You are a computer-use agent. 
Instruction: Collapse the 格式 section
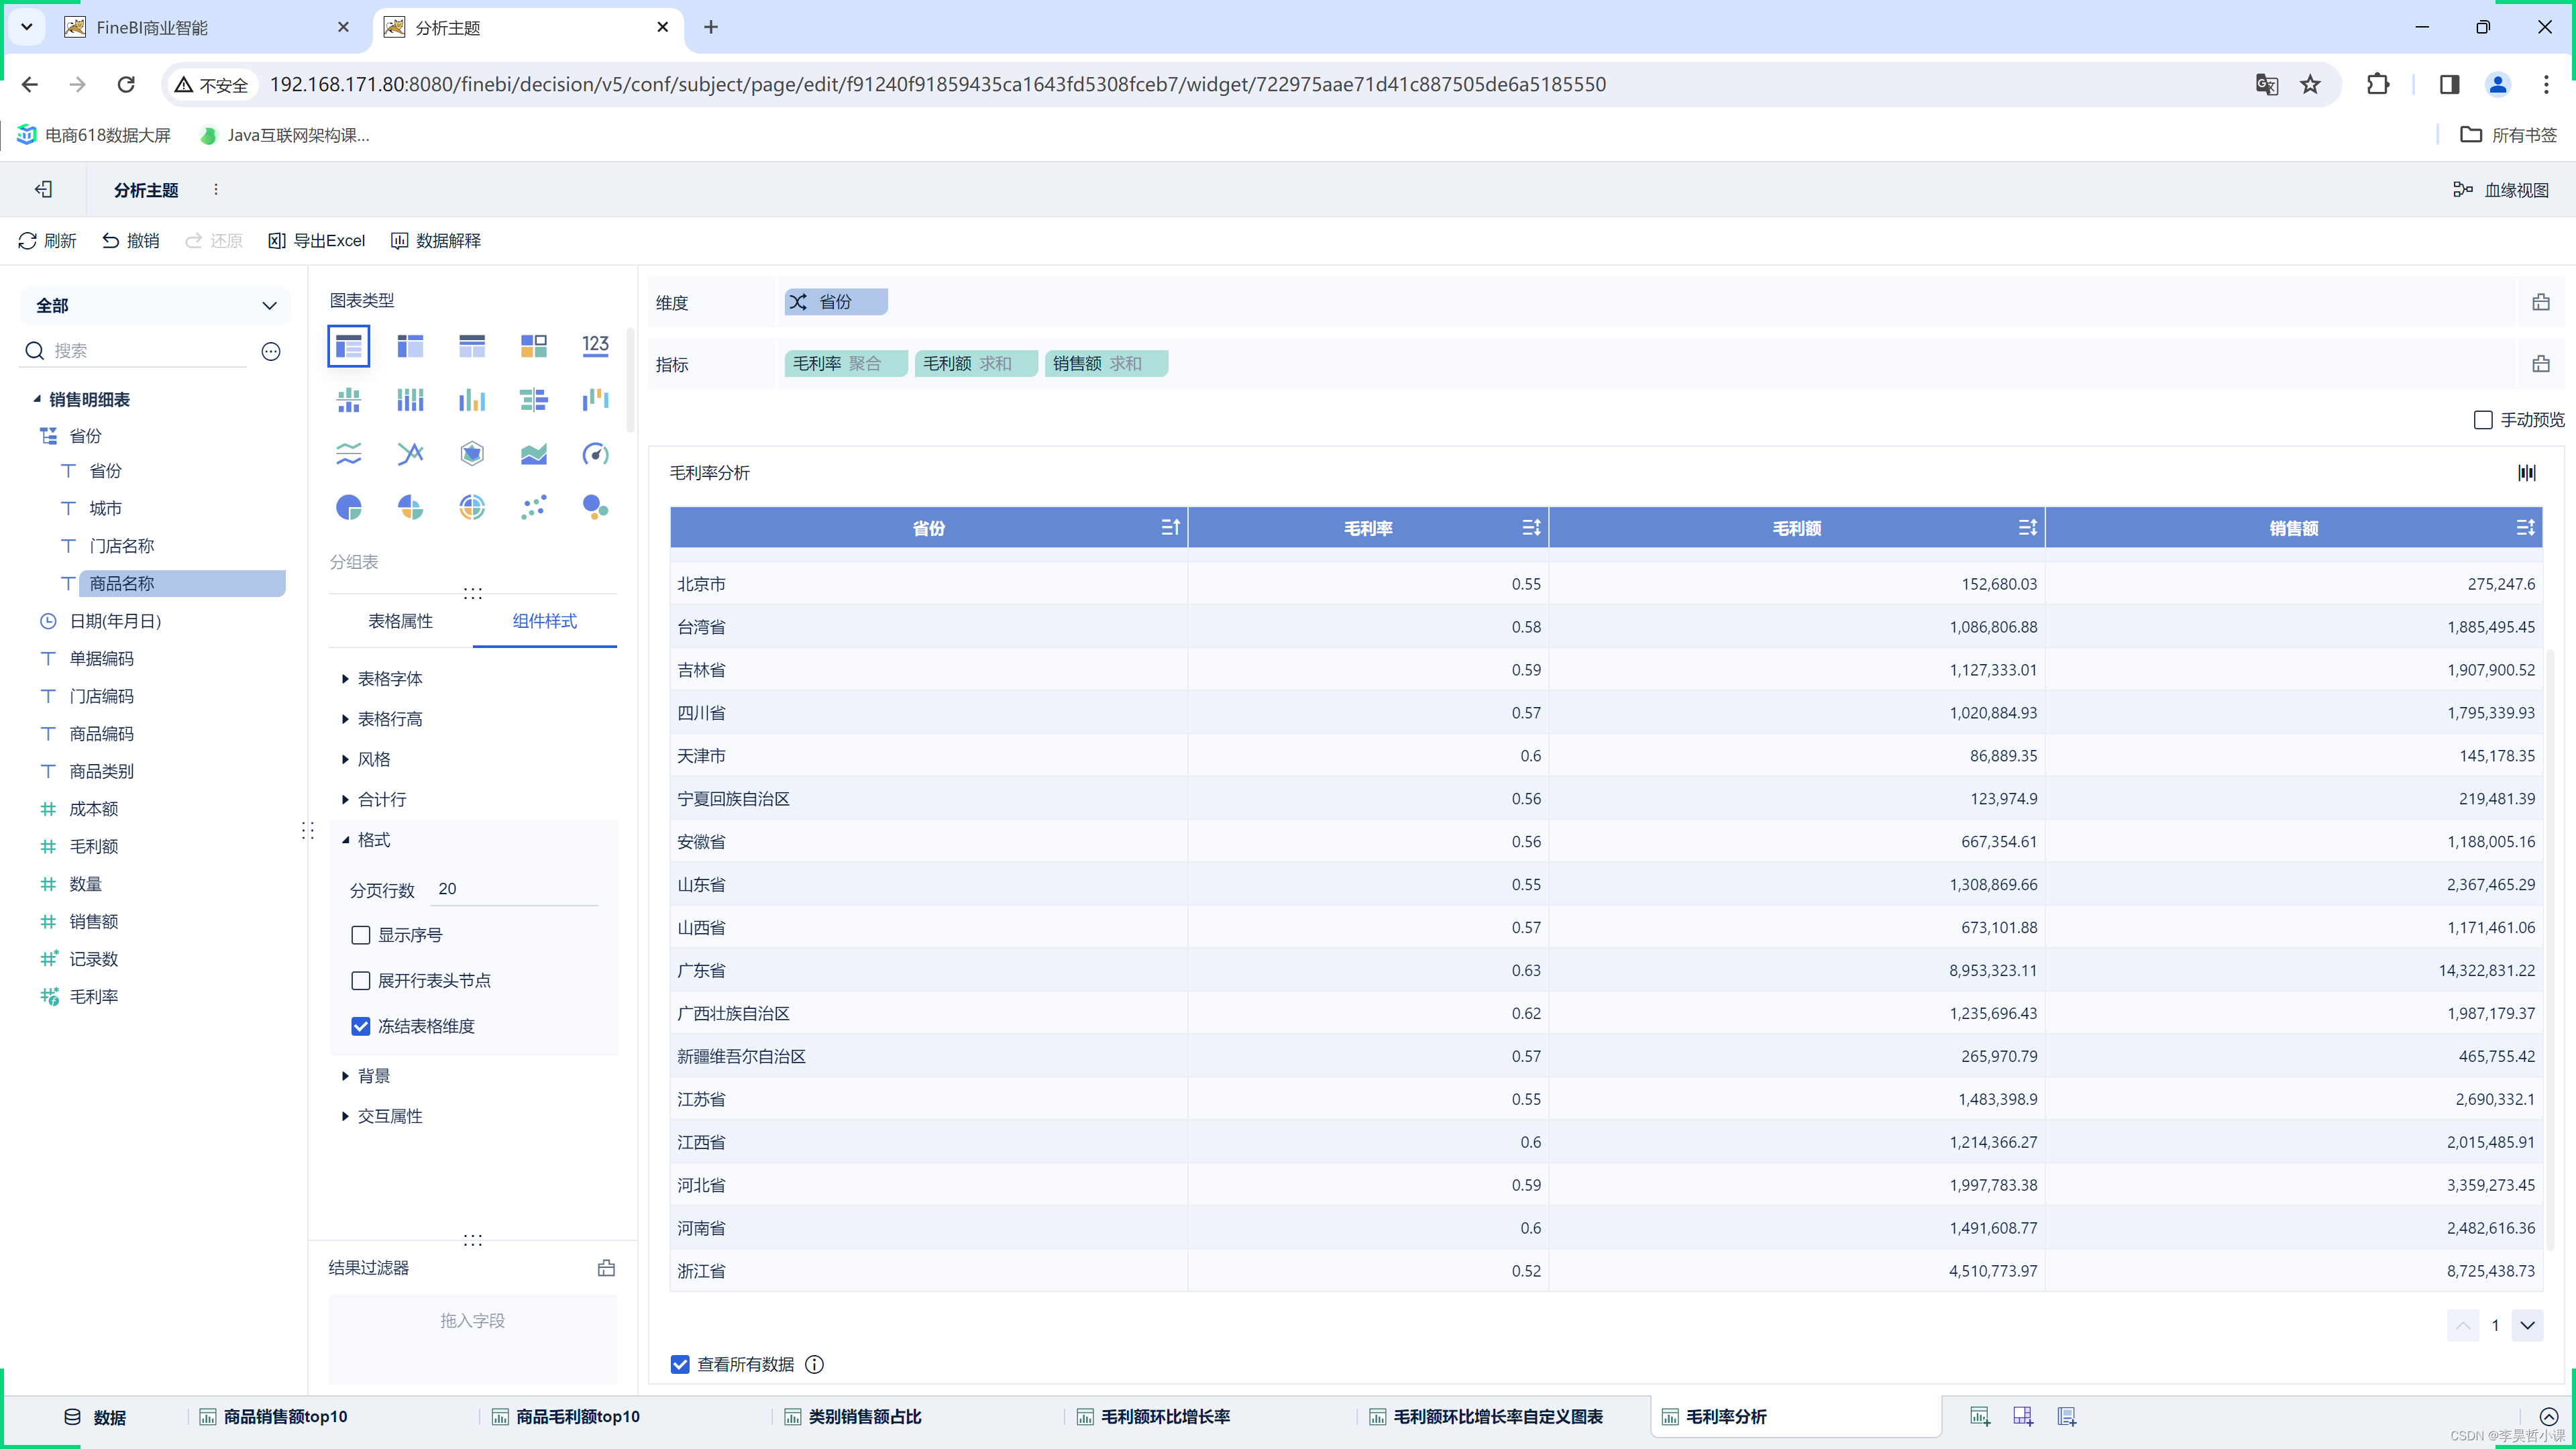[365, 840]
